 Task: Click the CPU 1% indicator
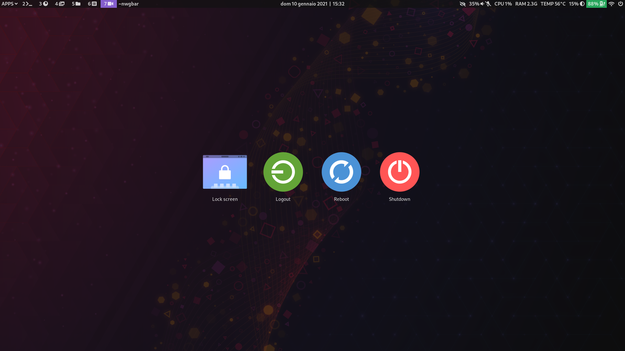coord(503,3)
